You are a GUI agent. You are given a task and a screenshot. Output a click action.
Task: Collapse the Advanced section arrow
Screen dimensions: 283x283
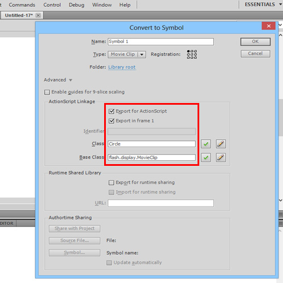click(x=71, y=80)
